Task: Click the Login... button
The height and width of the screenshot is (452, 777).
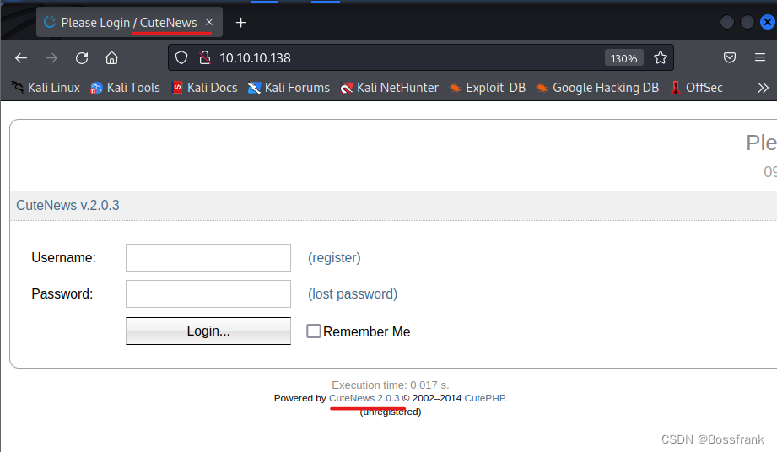Action: 208,331
